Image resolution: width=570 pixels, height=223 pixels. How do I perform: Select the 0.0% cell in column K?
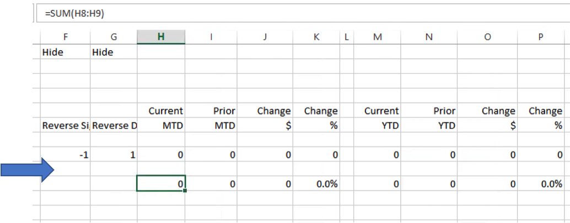coord(316,184)
